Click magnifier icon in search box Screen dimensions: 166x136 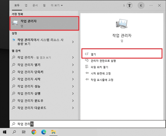pyautogui.click(x=13, y=124)
